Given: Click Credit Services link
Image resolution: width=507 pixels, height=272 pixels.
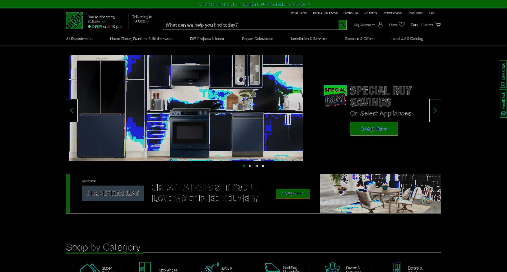Looking at the screenshot, I should tap(392, 13).
